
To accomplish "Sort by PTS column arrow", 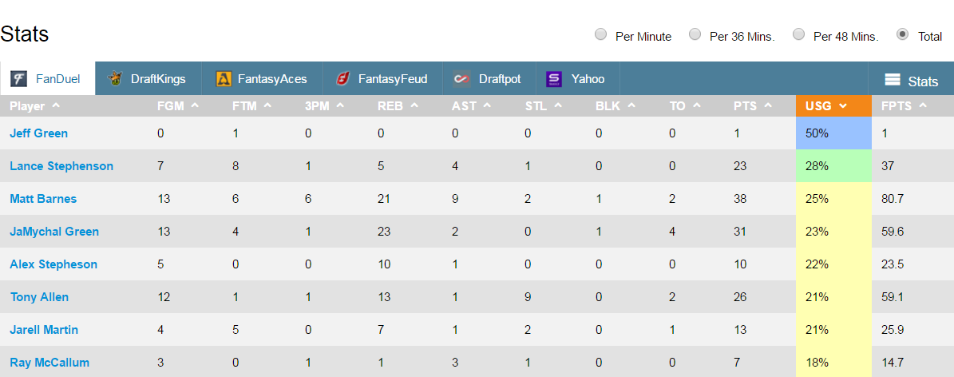I will (768, 105).
